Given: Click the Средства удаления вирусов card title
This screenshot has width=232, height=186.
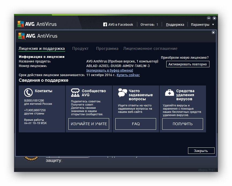Looking at the screenshot, I should [185, 95].
